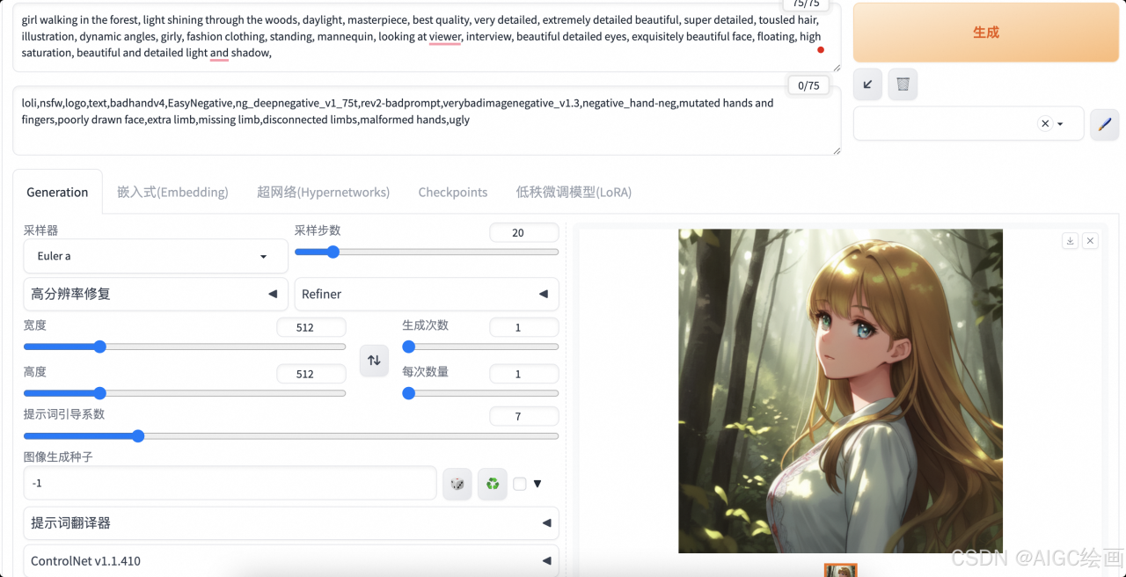Adjust the 生成次数 slider
The height and width of the screenshot is (577, 1126).
click(480, 347)
